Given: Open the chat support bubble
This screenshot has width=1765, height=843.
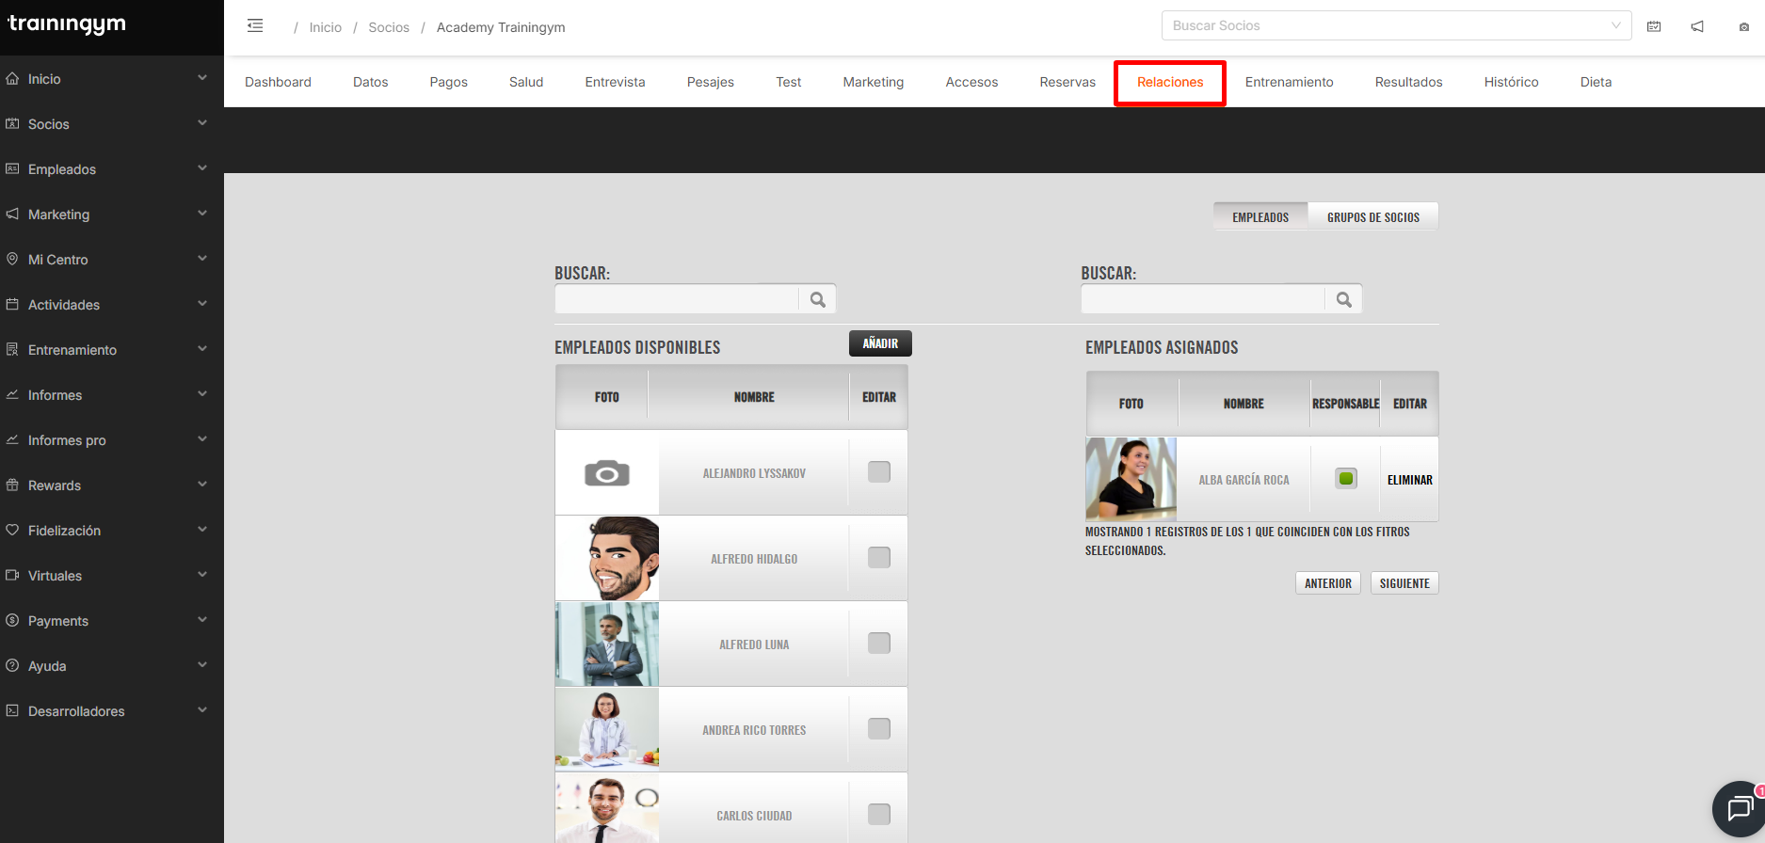Looking at the screenshot, I should [1738, 808].
